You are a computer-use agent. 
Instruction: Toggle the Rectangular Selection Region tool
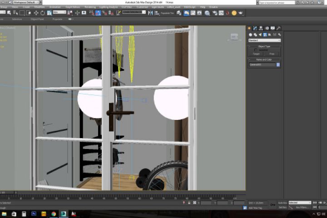(x=22, y=13)
